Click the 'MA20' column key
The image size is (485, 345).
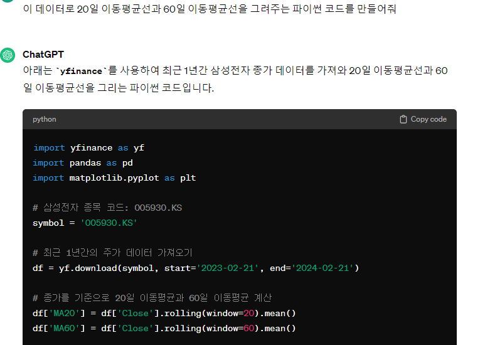coord(64,313)
